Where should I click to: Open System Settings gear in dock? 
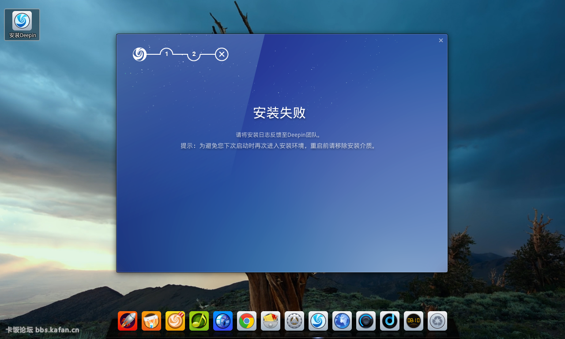click(x=294, y=321)
